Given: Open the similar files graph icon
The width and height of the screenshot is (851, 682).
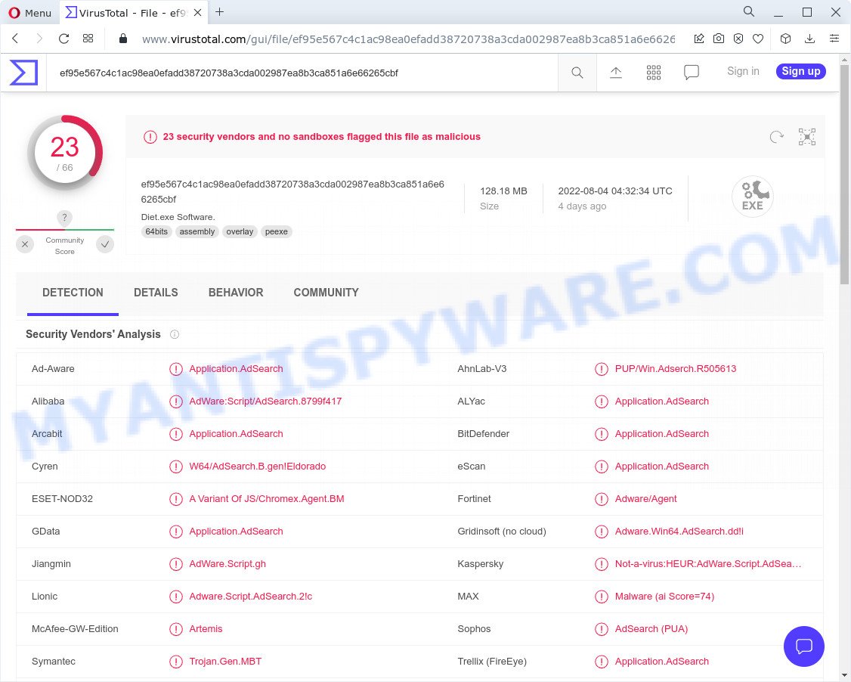Looking at the screenshot, I should coord(807,137).
